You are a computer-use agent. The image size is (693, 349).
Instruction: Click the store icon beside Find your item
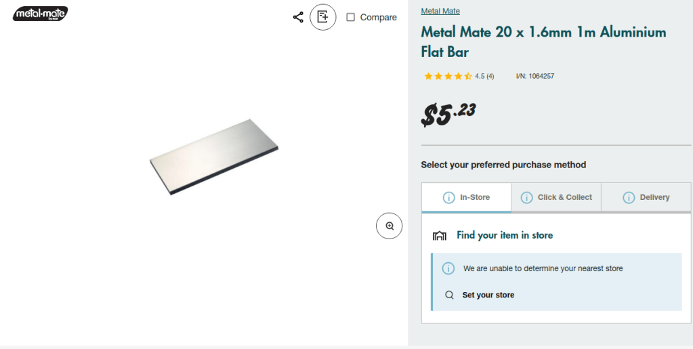coord(440,236)
